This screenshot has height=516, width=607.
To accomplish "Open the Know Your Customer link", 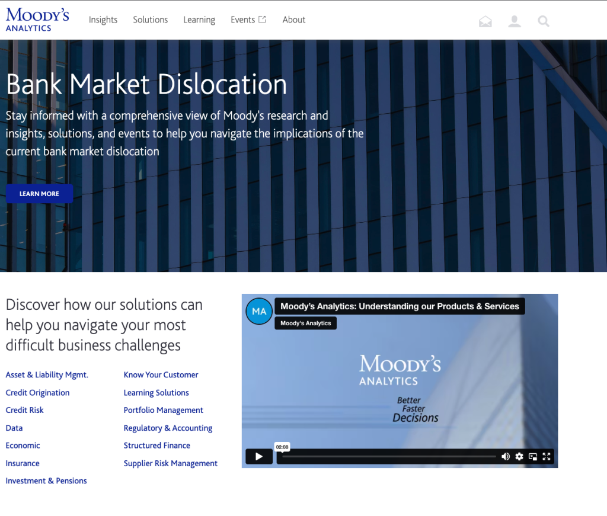I will click(161, 375).
